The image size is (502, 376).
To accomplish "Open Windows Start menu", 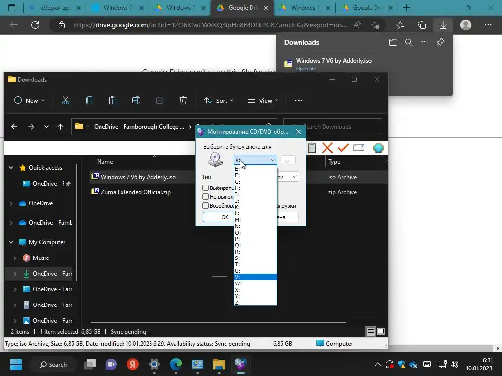I will tap(16, 364).
